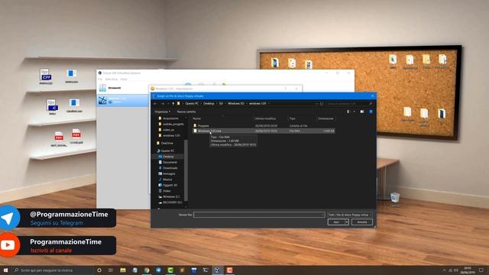This screenshot has height=275, width=489.
Task: Focus the search box in file dialog
Action: pos(348,104)
